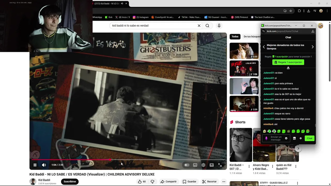331x186 pixels.
Task: Select the De tus búsquedas chip
Action: (x=252, y=37)
